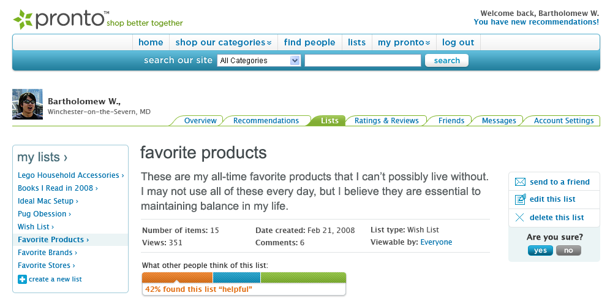Click the green segment of the rating bar
This screenshot has width=610, height=306.
[x=303, y=277]
